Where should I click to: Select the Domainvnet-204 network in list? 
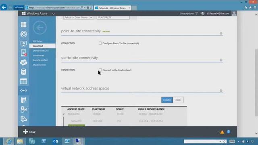41,51
